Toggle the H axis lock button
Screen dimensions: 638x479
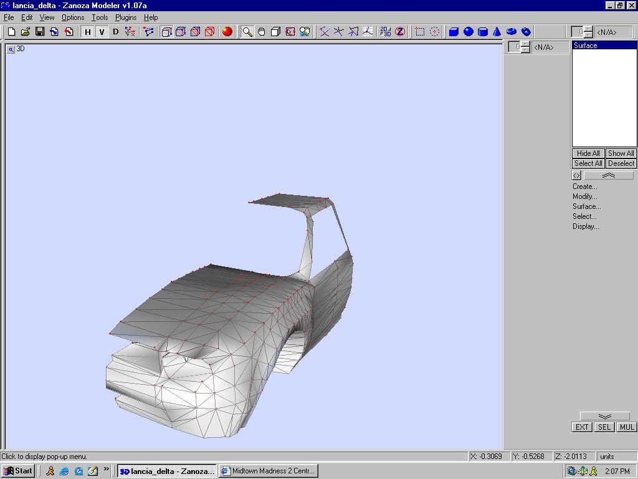pos(88,32)
